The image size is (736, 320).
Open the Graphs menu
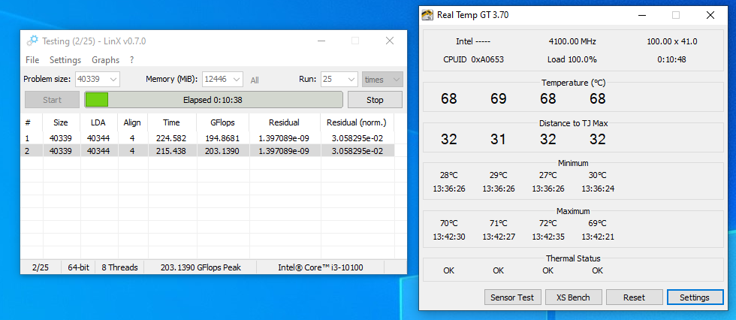(x=105, y=60)
